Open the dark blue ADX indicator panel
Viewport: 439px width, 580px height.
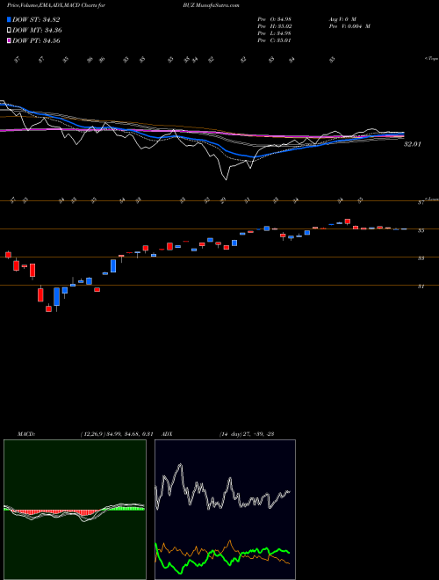(x=225, y=510)
